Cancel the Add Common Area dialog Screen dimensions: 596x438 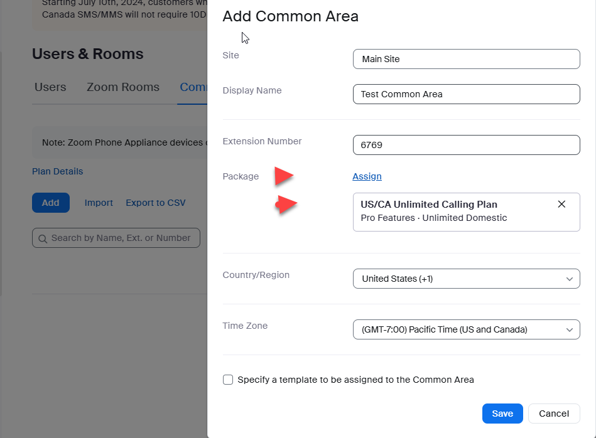554,414
